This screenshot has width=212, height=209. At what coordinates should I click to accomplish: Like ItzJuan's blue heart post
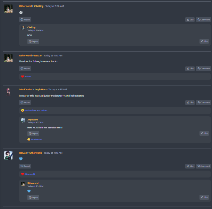point(190,166)
